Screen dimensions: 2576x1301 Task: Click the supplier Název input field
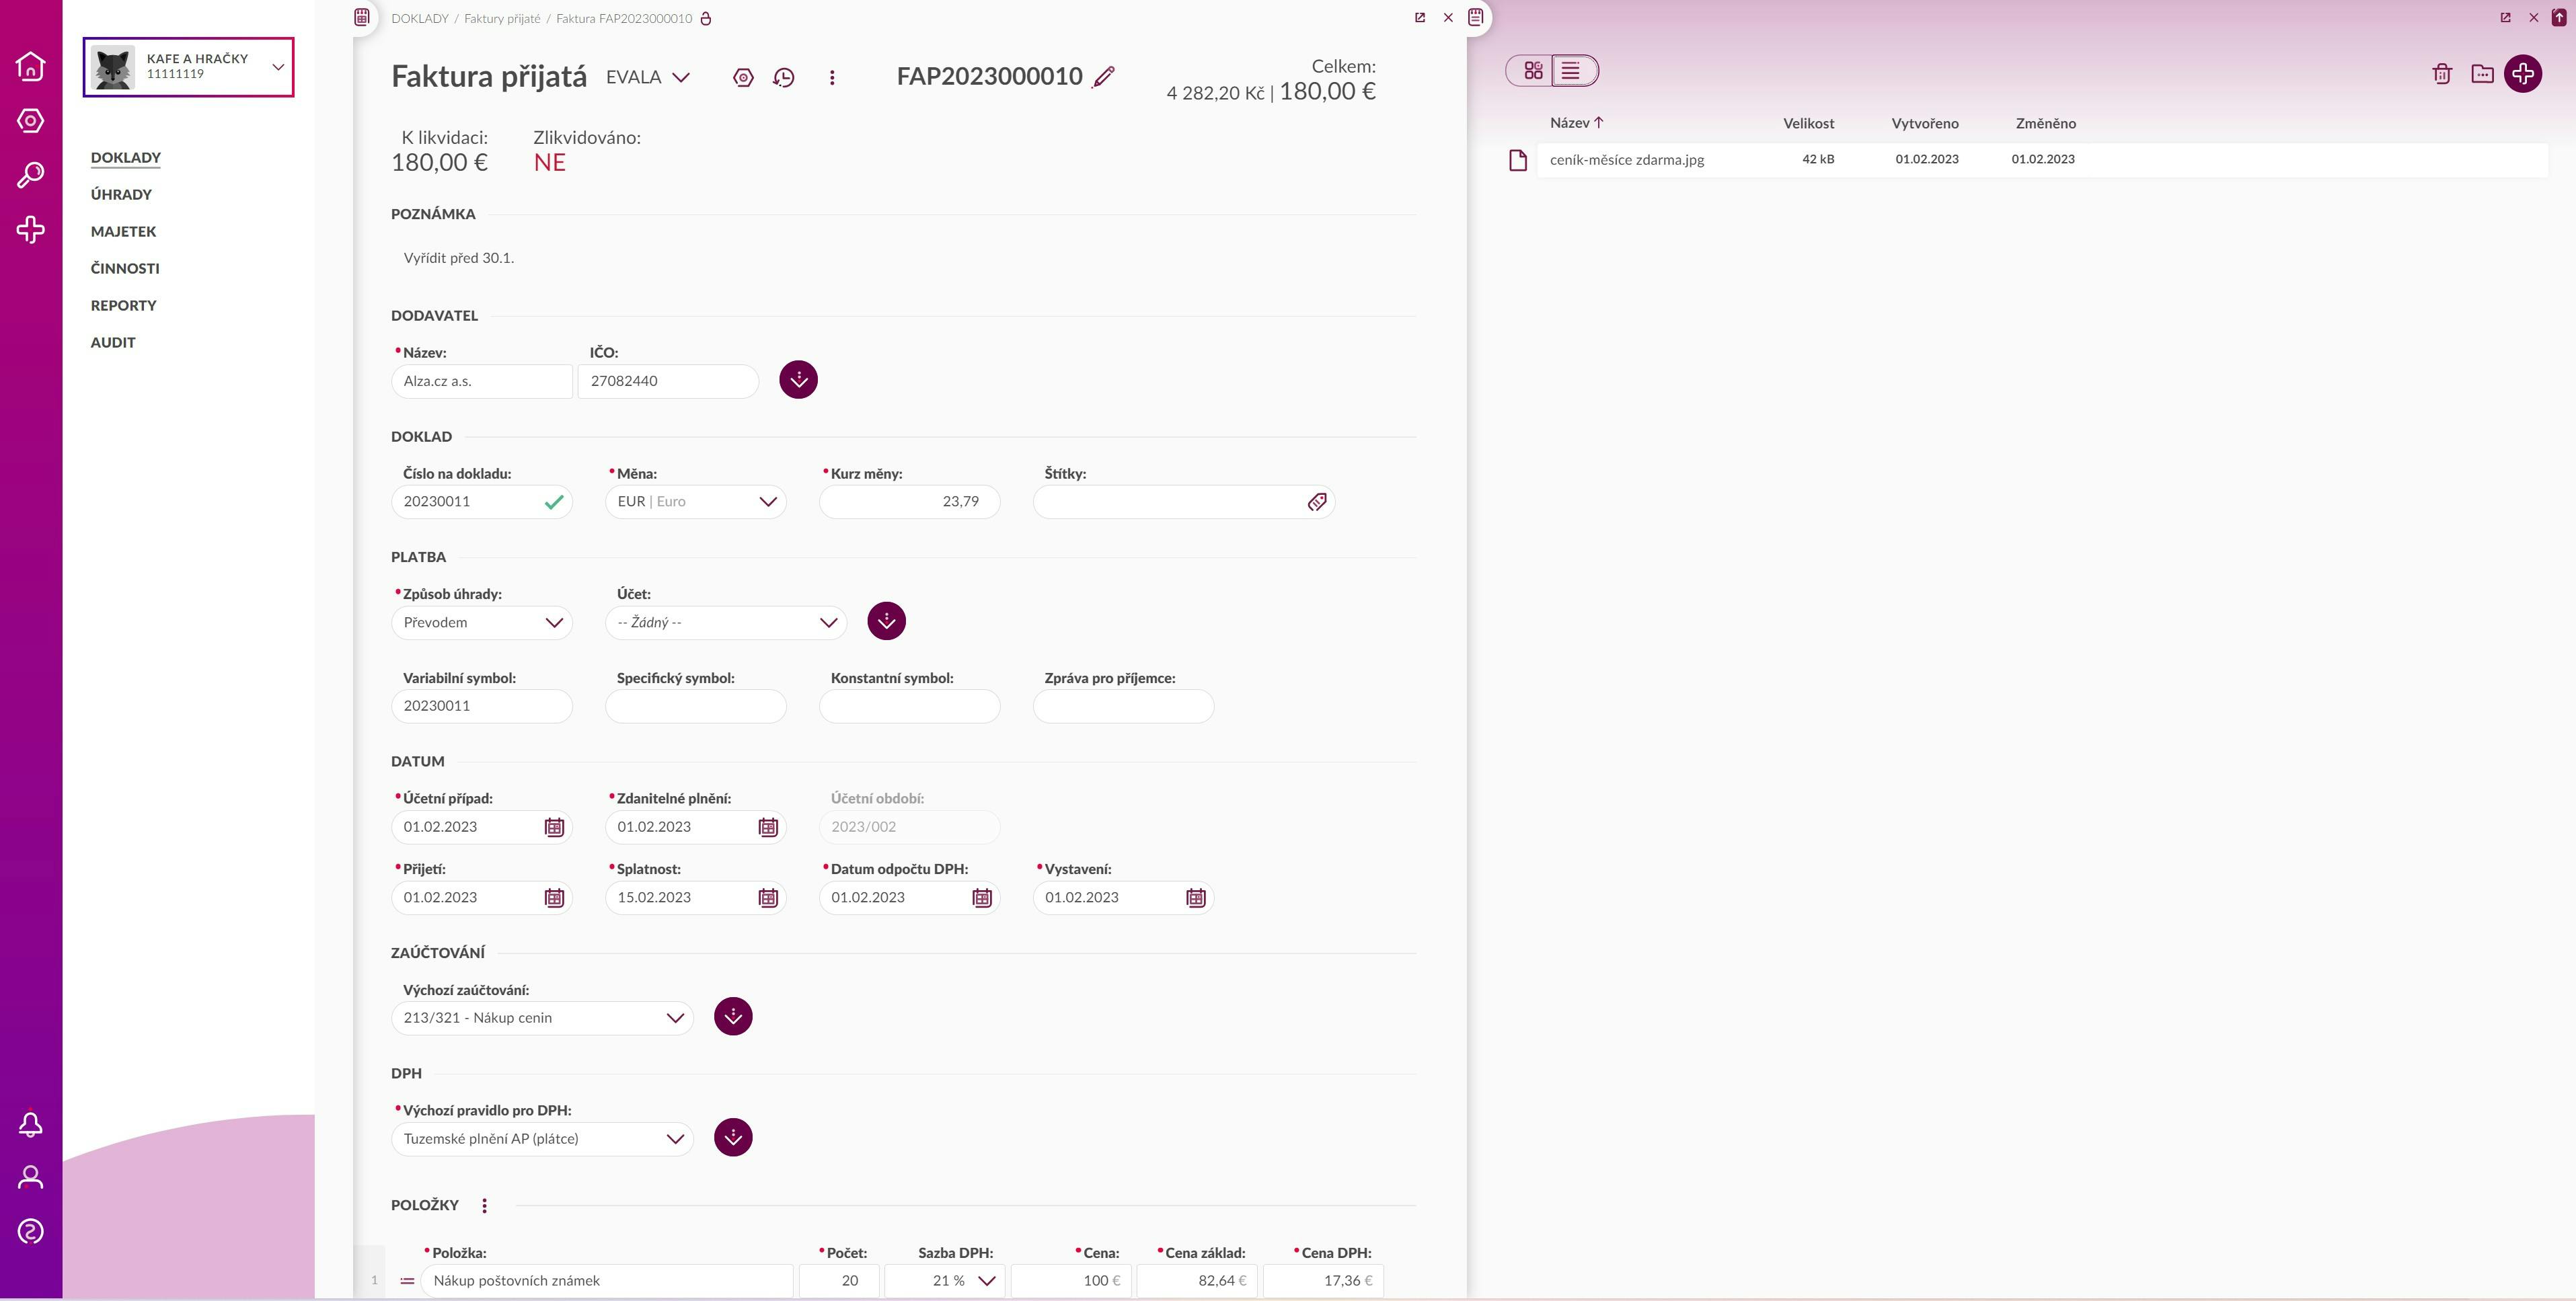tap(482, 381)
